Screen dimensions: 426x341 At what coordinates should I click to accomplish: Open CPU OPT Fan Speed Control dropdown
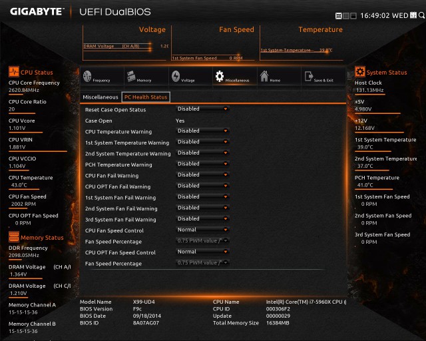click(202, 252)
